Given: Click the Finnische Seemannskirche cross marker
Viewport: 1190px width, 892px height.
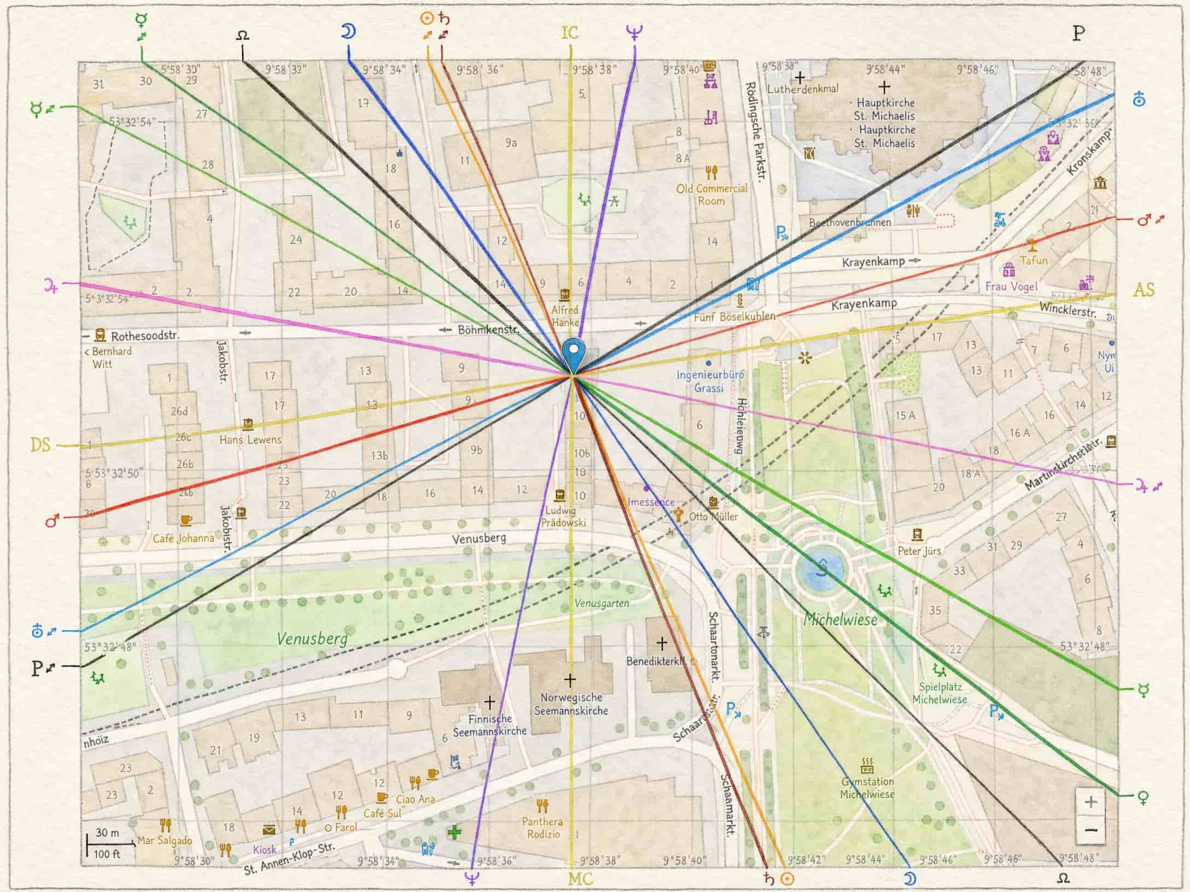Looking at the screenshot, I should (x=489, y=701).
